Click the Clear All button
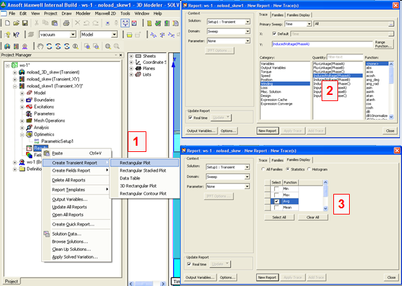Viewport: 402px width, 286px height. point(313,217)
